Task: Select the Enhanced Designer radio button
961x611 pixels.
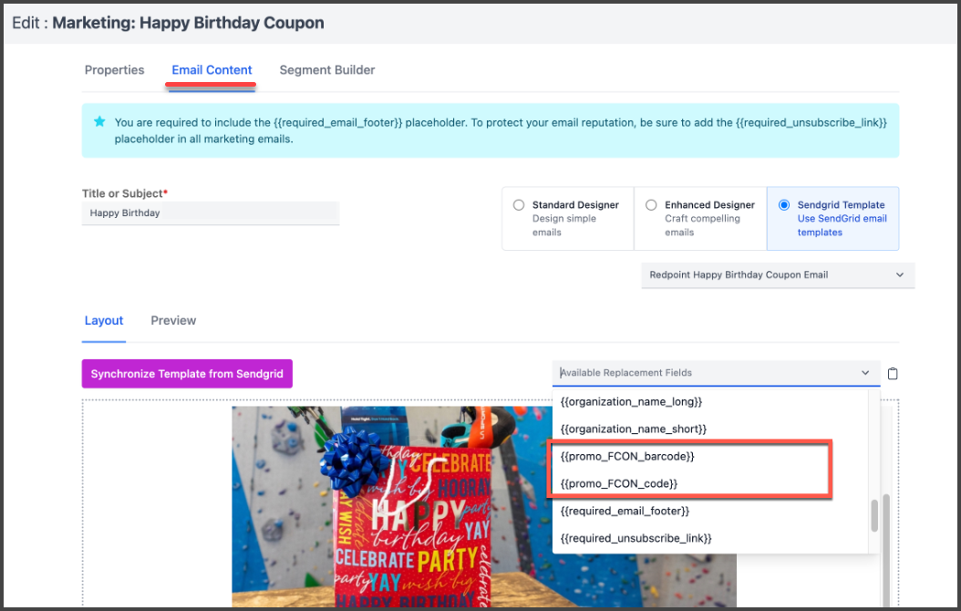Action: click(651, 205)
